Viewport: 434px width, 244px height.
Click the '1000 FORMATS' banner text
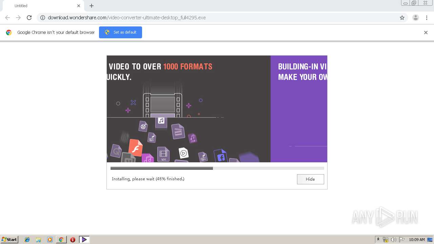pyautogui.click(x=188, y=66)
